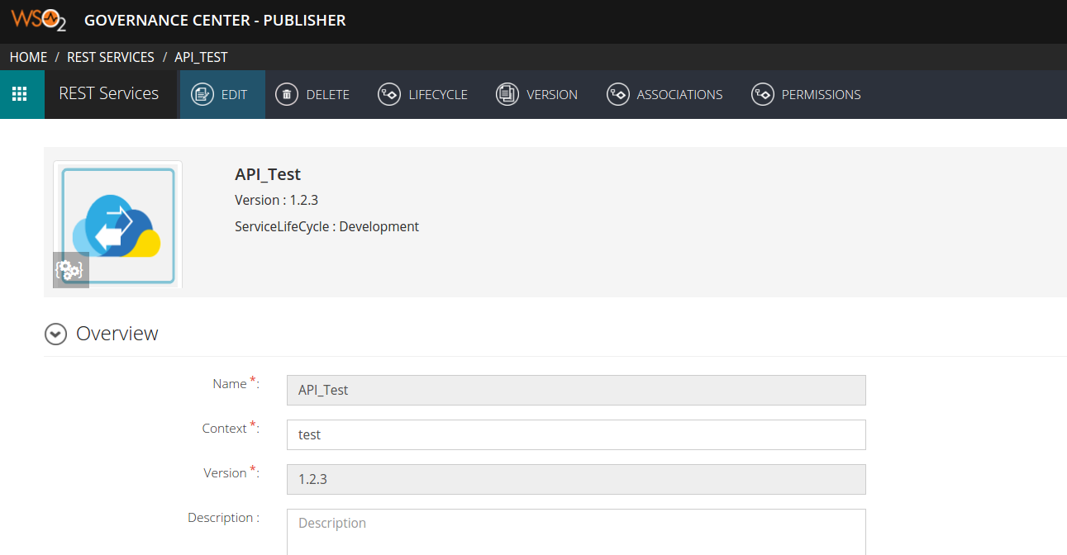The height and width of the screenshot is (555, 1067).
Task: Click 'GOVERNANCE CENTER - PUBLISHER' title
Action: (215, 21)
